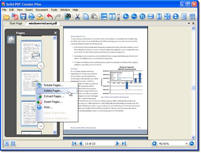
Task: Click the Zoom In plus toolbar icon
Action: pyautogui.click(x=126, y=17)
